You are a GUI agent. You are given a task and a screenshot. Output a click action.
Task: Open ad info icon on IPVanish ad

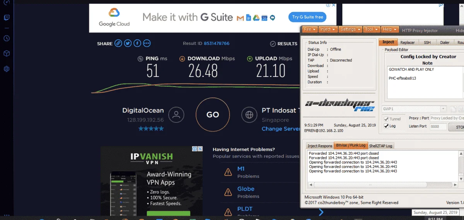click(195, 149)
